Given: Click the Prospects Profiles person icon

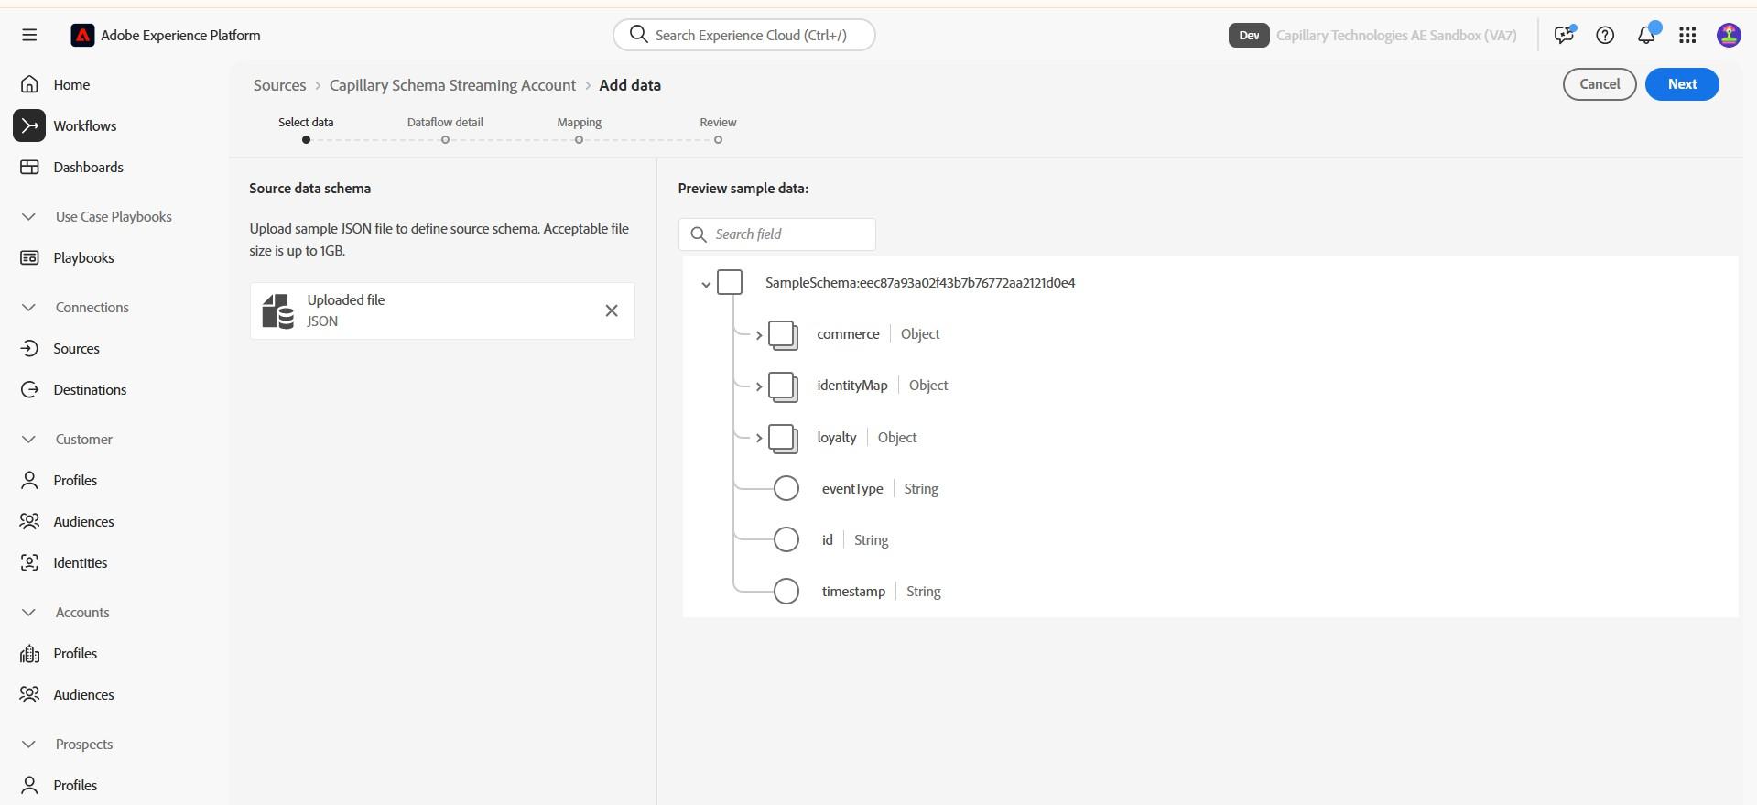Looking at the screenshot, I should coord(29,785).
